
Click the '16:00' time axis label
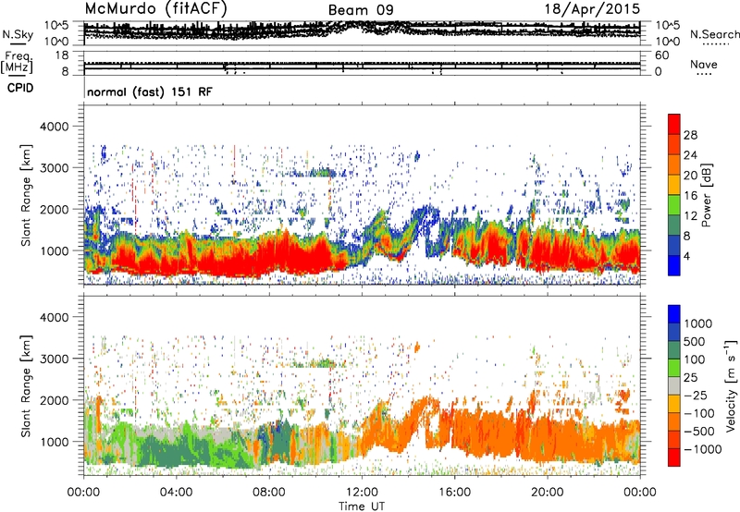tap(454, 493)
